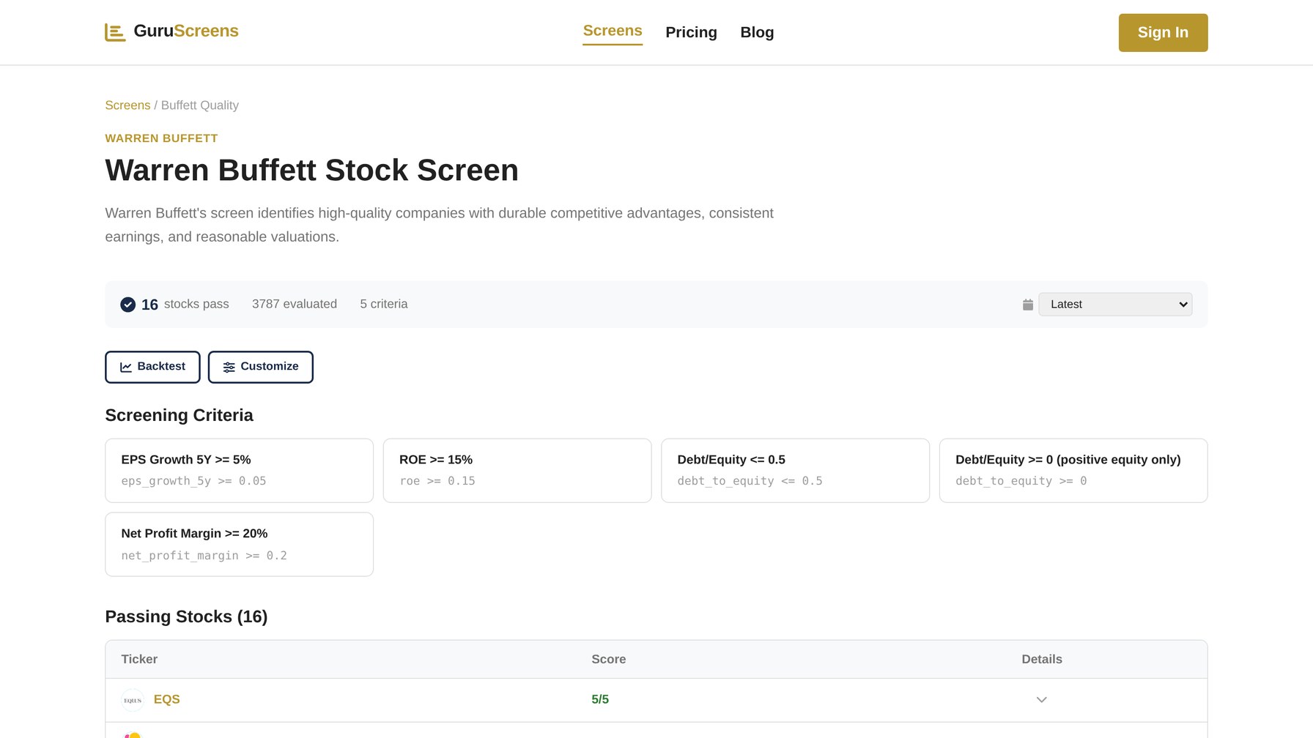Expand the EQS row details chevron
This screenshot has height=738, width=1313.
[x=1042, y=700]
